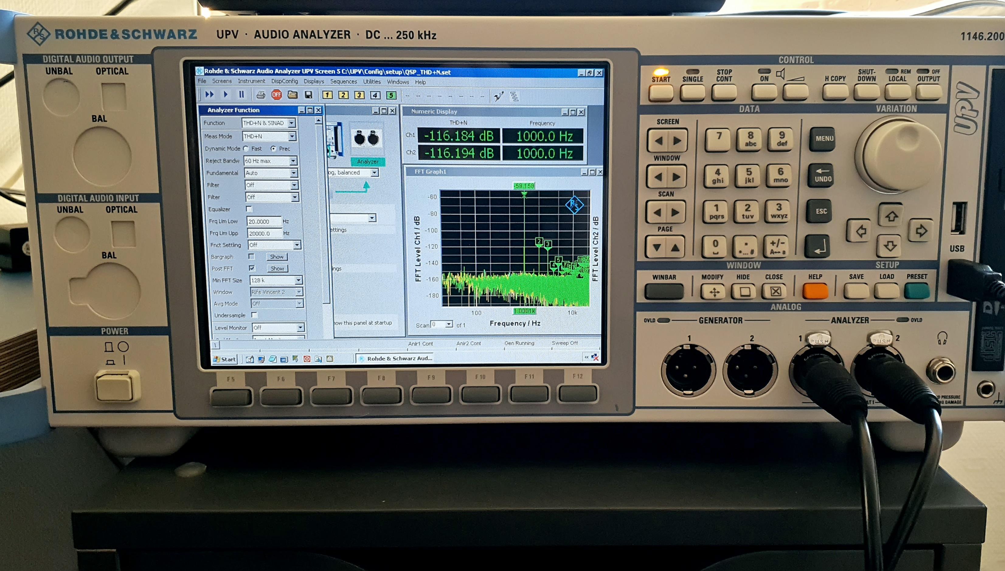
Task: Click the Ch1 THD+N reading -116.184 dB
Action: coord(459,136)
